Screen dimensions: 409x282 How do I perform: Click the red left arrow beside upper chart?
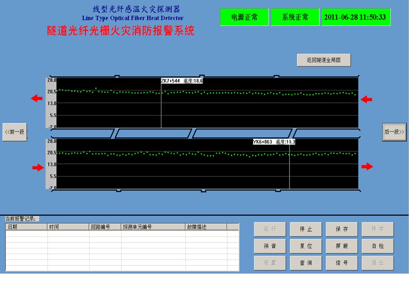37,99
